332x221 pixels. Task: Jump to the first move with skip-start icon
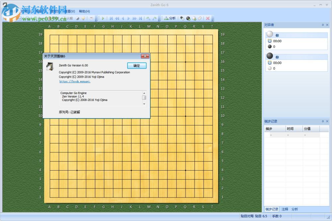111,18
